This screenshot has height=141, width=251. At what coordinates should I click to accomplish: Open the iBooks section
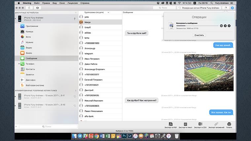pyautogui.click(x=47, y=53)
